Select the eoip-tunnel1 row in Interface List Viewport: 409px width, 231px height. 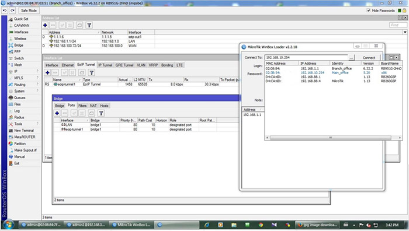click(141, 85)
